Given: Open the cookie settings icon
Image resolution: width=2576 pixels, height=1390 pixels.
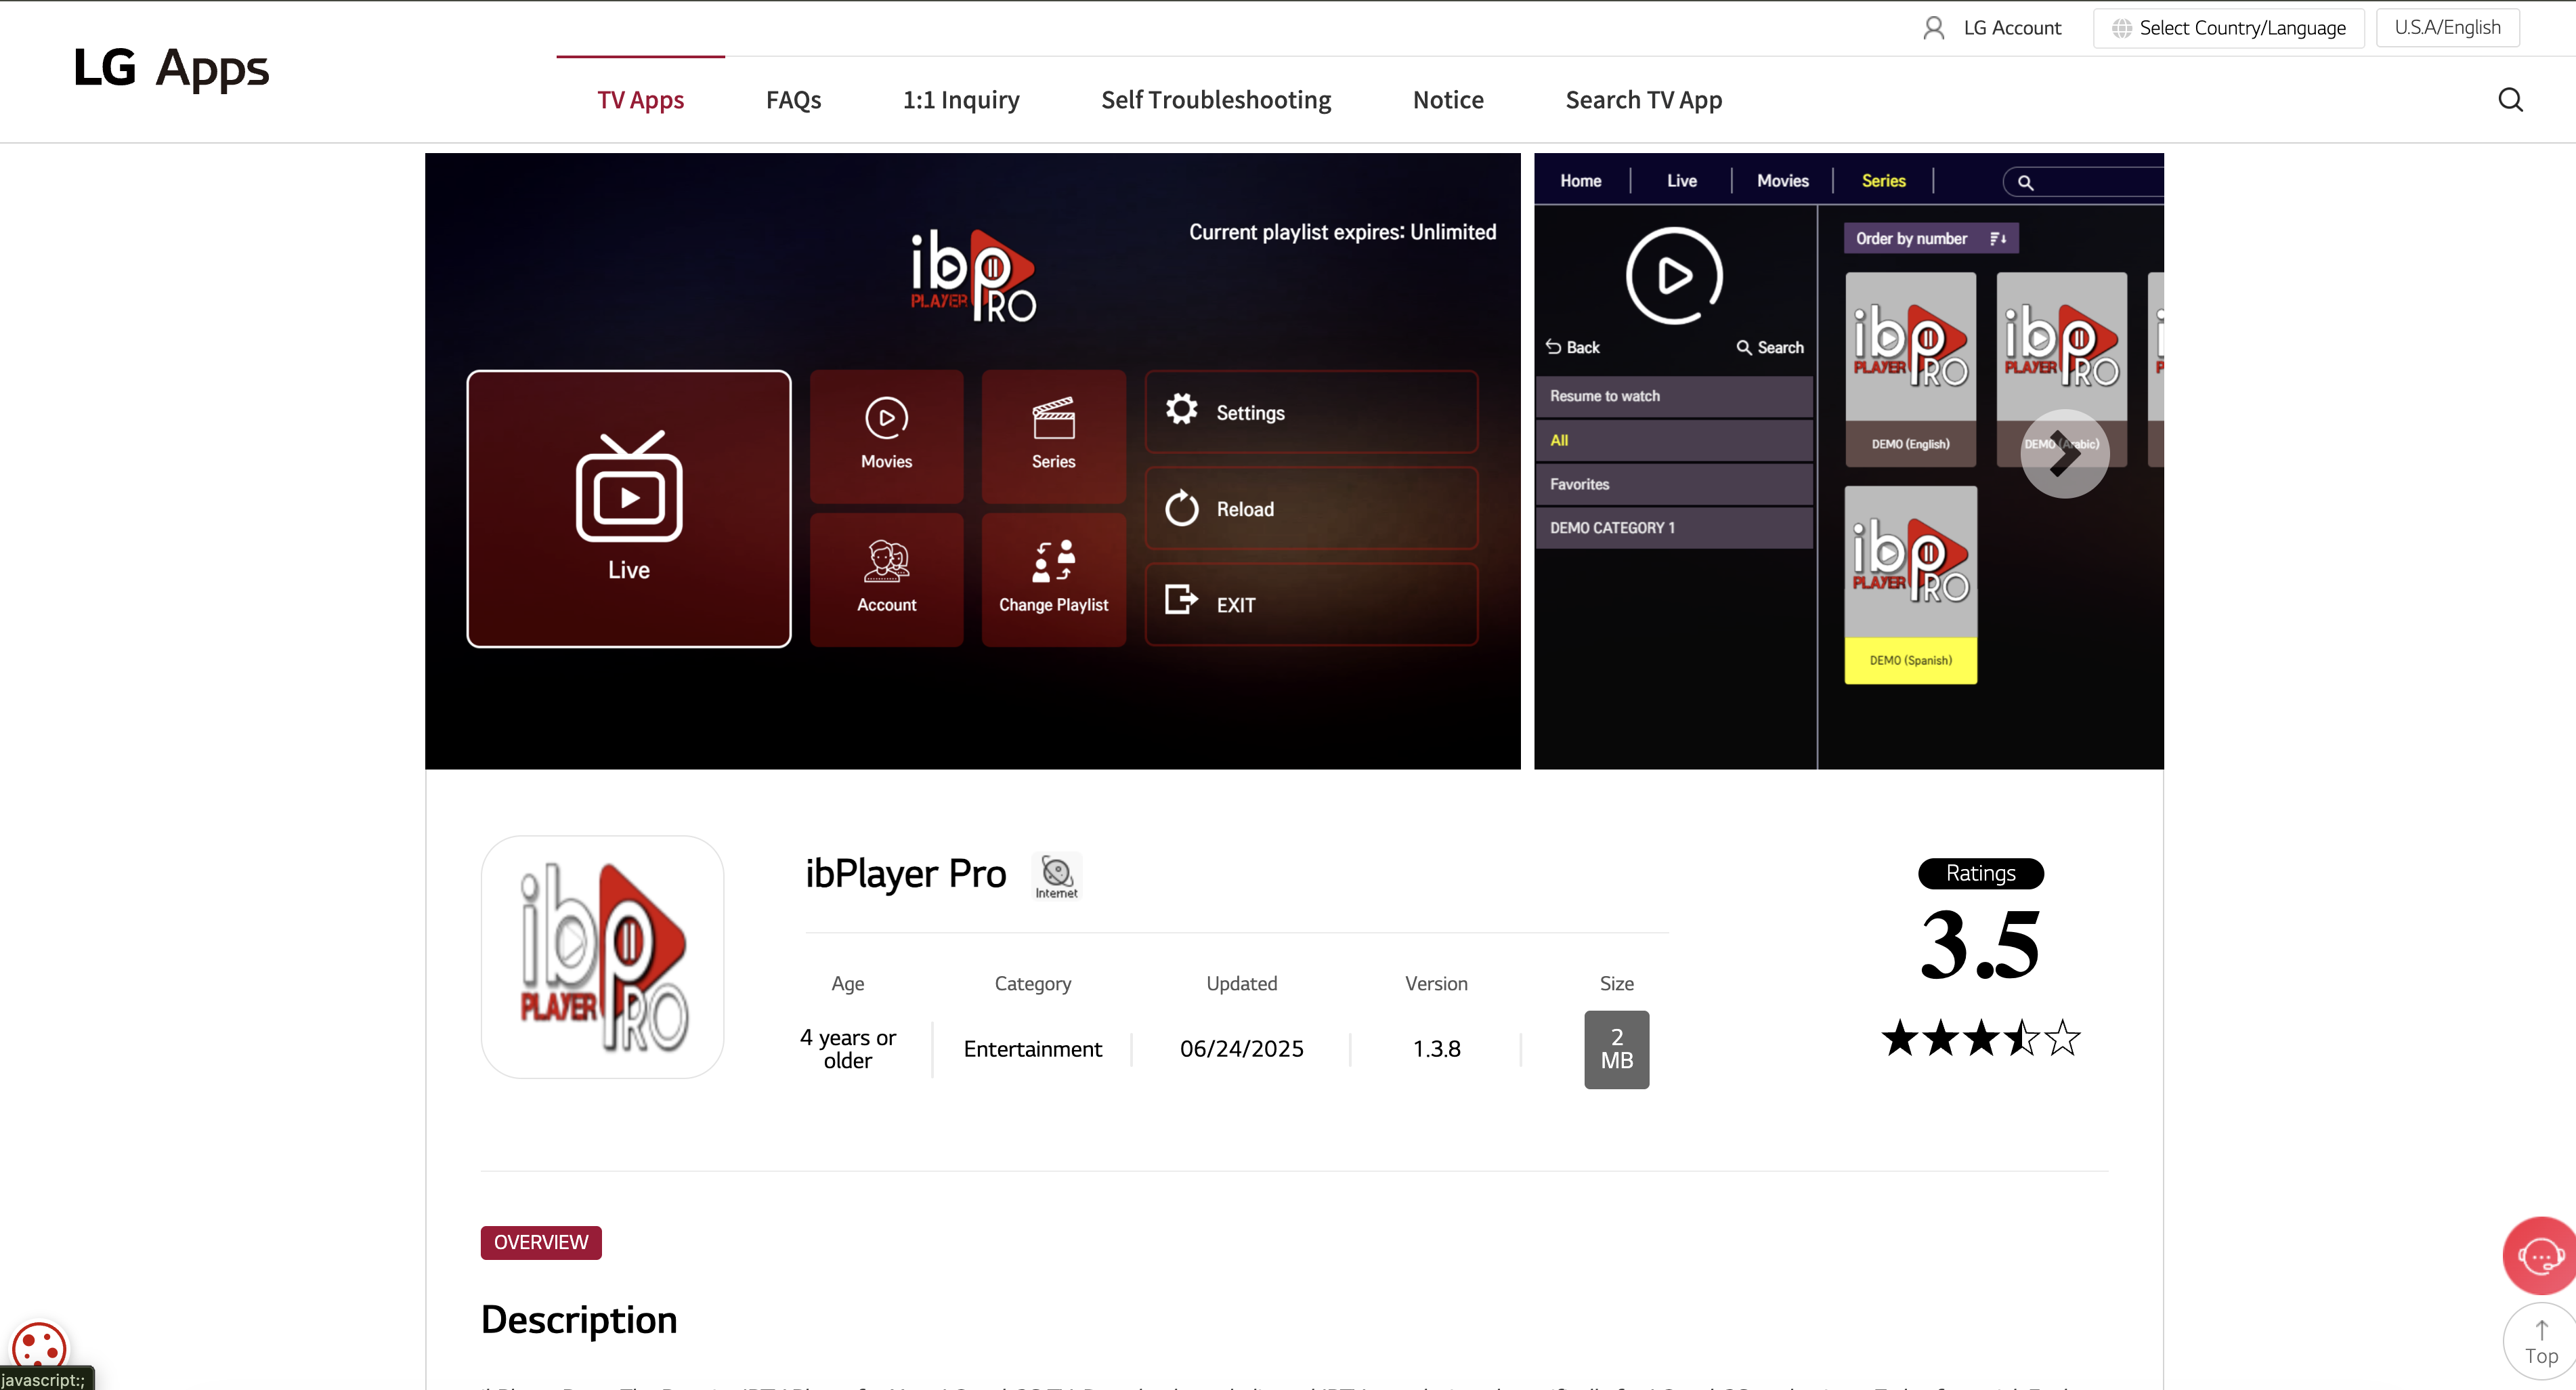Looking at the screenshot, I should (x=39, y=1346).
